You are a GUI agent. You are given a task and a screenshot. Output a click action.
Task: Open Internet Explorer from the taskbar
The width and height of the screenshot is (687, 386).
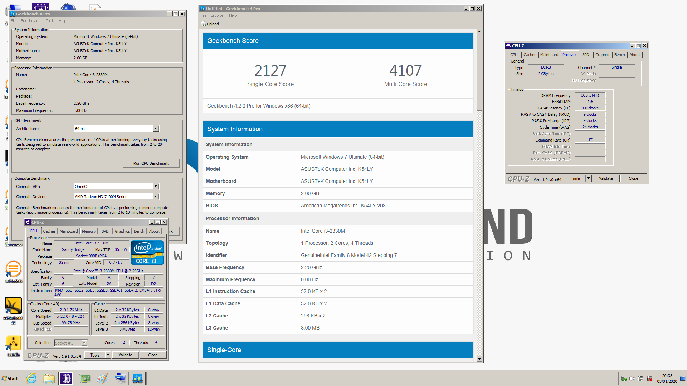tap(31, 378)
